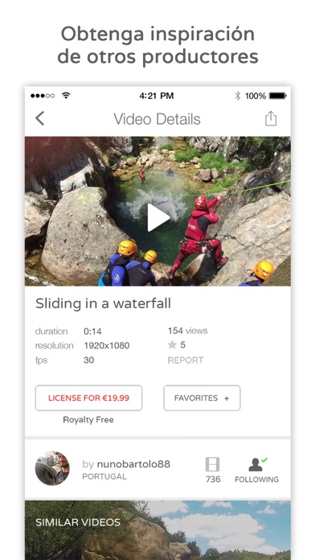Tap the battery indicator icon
This screenshot has width=315, height=560.
coord(277,96)
